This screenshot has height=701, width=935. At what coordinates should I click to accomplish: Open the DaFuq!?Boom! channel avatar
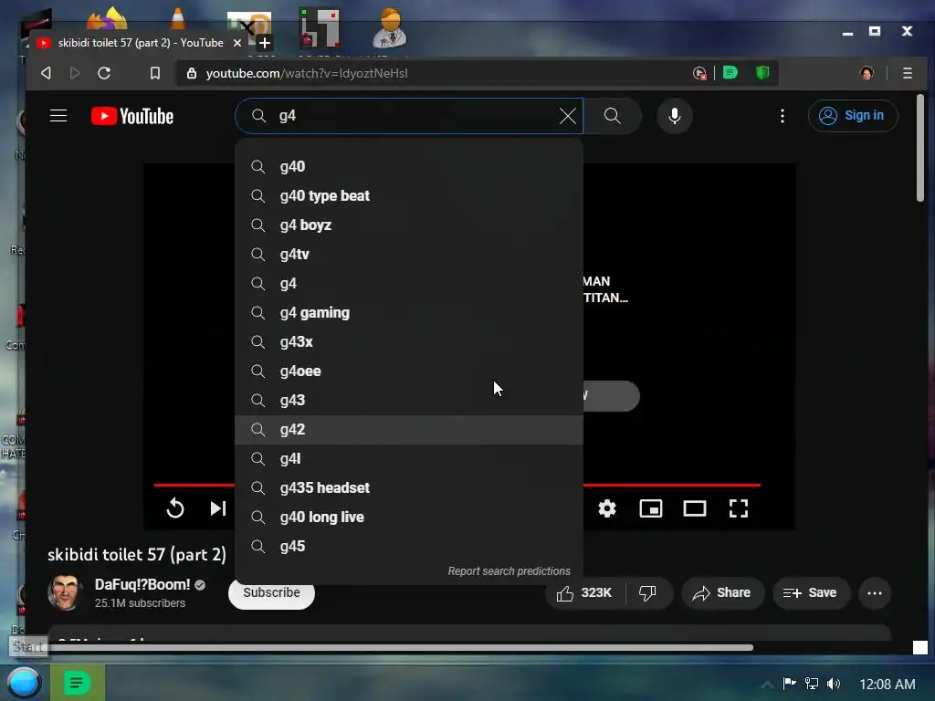tap(65, 592)
